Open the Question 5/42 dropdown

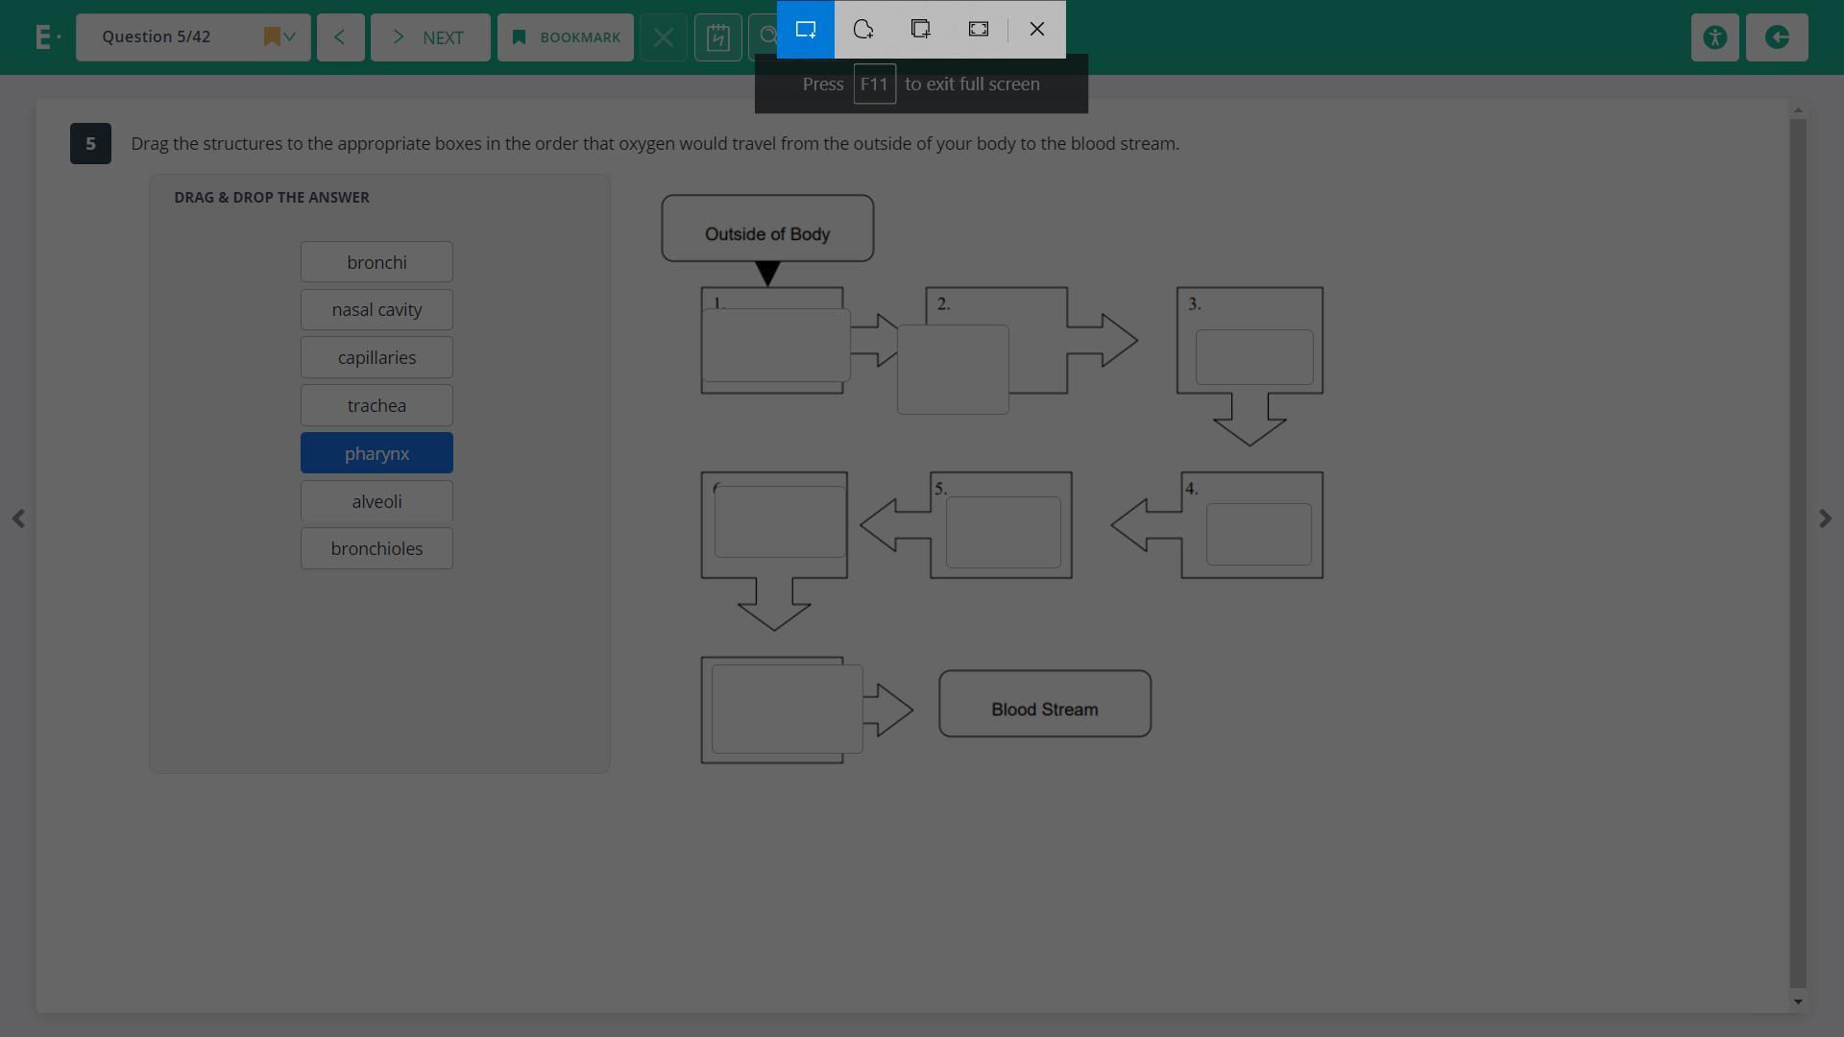coord(193,37)
